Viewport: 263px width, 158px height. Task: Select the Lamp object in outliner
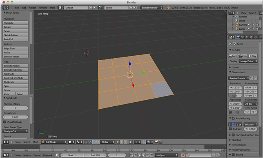242,29
